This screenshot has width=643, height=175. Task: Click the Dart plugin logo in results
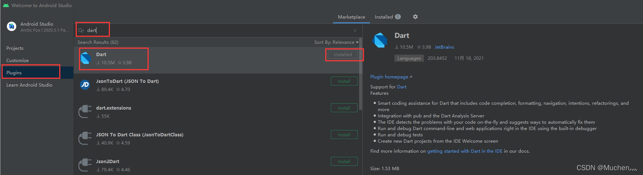pyautogui.click(x=86, y=58)
